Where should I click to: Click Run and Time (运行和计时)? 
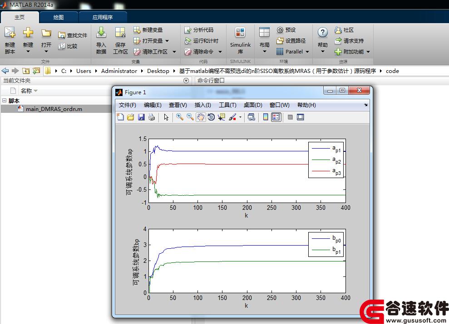tap(202, 41)
